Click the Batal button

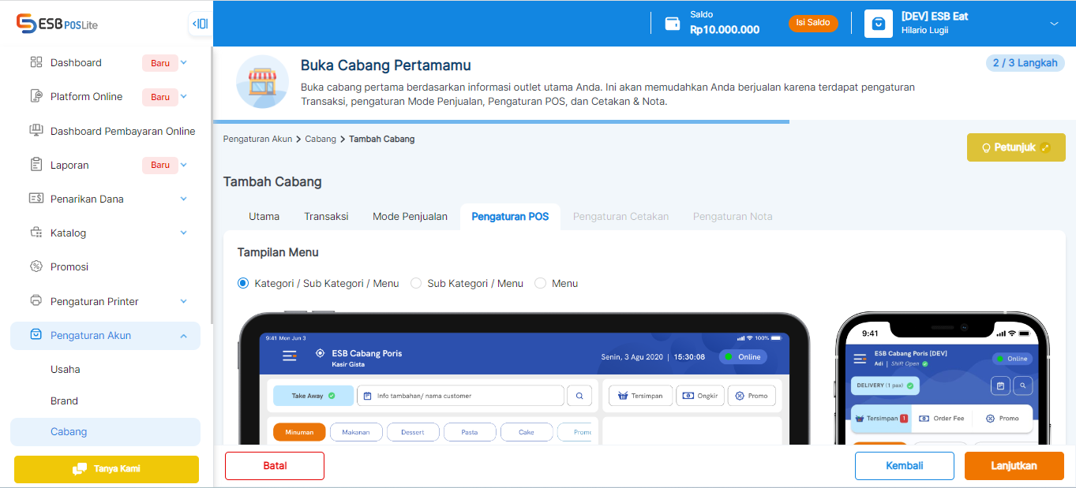[275, 466]
